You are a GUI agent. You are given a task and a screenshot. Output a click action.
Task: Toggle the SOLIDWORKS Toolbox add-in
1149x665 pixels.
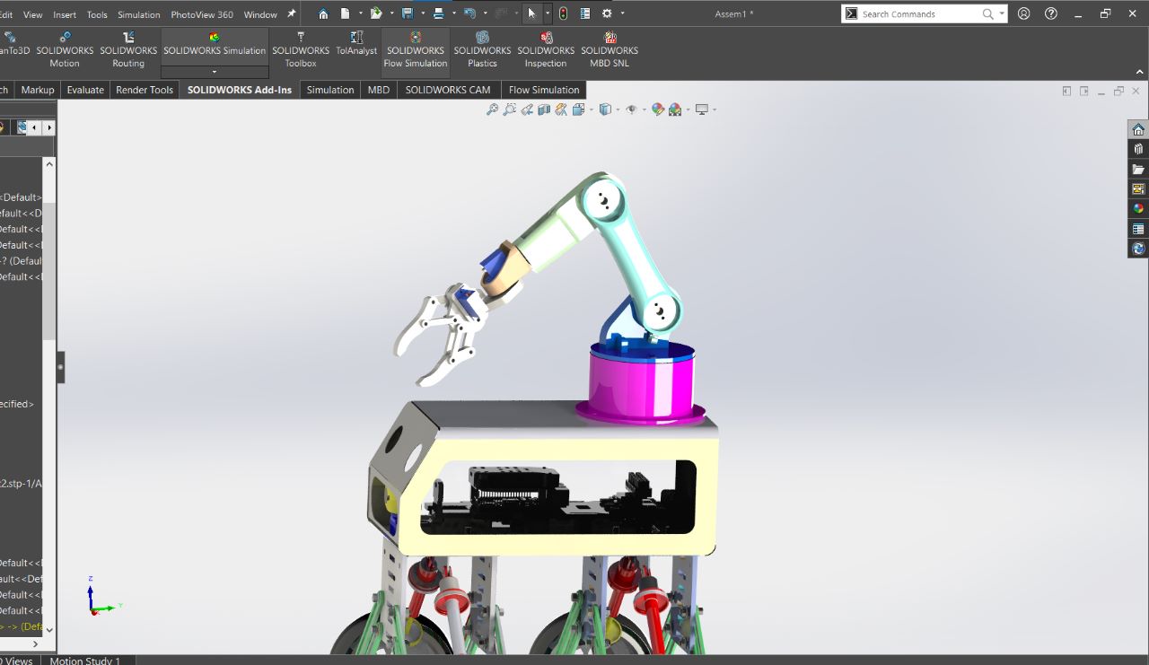[x=301, y=50]
